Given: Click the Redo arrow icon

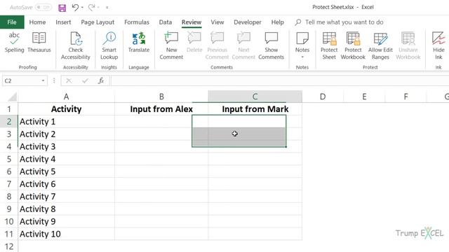Looking at the screenshot, I should click(x=91, y=8).
